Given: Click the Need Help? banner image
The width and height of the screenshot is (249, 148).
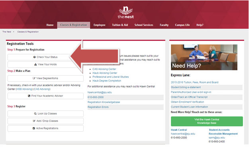Looking at the screenshot, I should 204,57.
